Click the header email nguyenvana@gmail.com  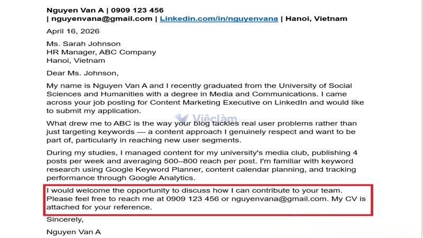102,19
